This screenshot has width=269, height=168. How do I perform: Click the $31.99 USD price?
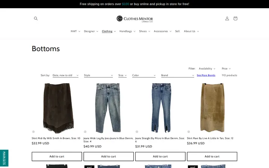143,146
